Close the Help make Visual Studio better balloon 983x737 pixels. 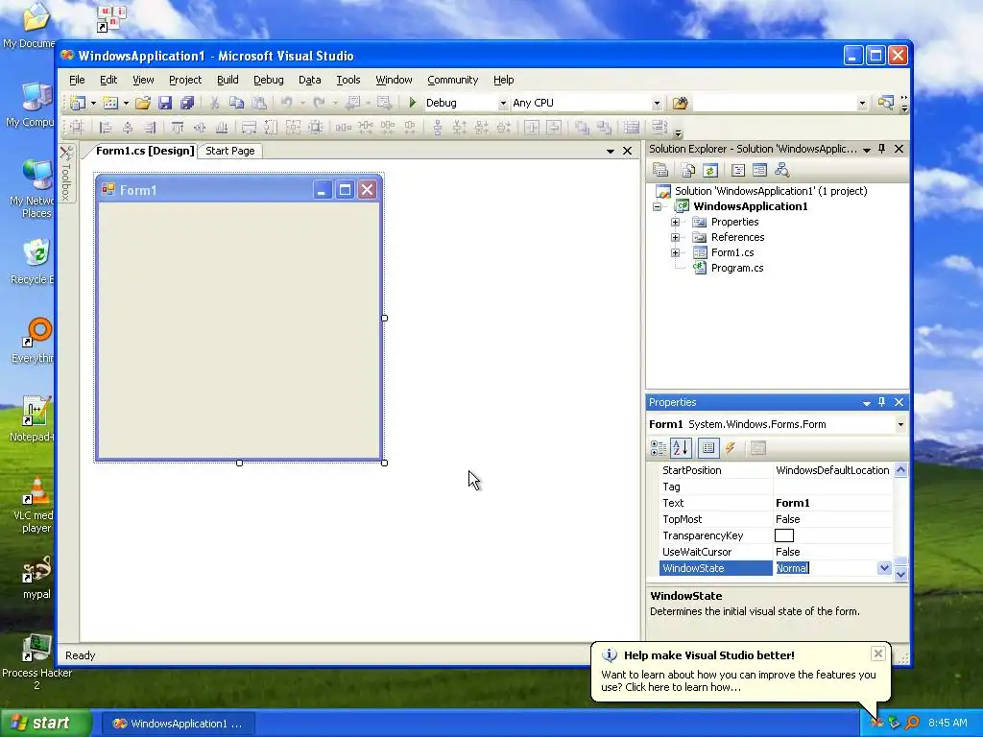click(878, 654)
